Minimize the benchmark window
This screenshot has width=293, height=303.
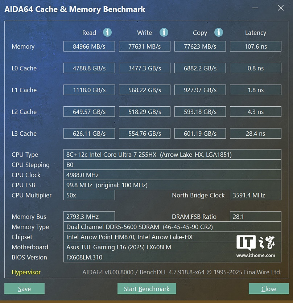point(255,8)
